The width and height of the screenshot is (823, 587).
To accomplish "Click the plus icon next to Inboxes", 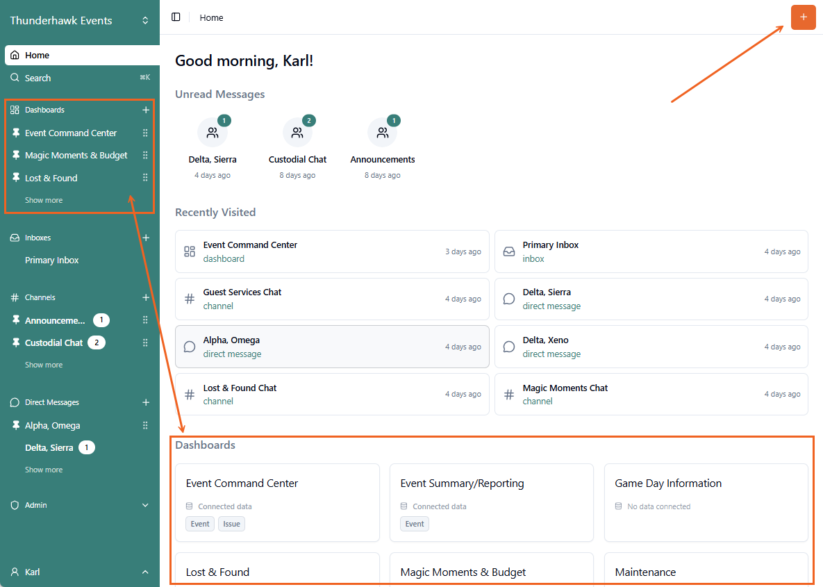I will 146,238.
